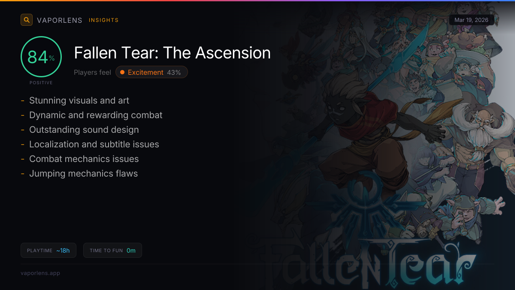Viewport: 515px width, 290px height.
Task: Click the 84% positive score circle
Action: point(41,57)
